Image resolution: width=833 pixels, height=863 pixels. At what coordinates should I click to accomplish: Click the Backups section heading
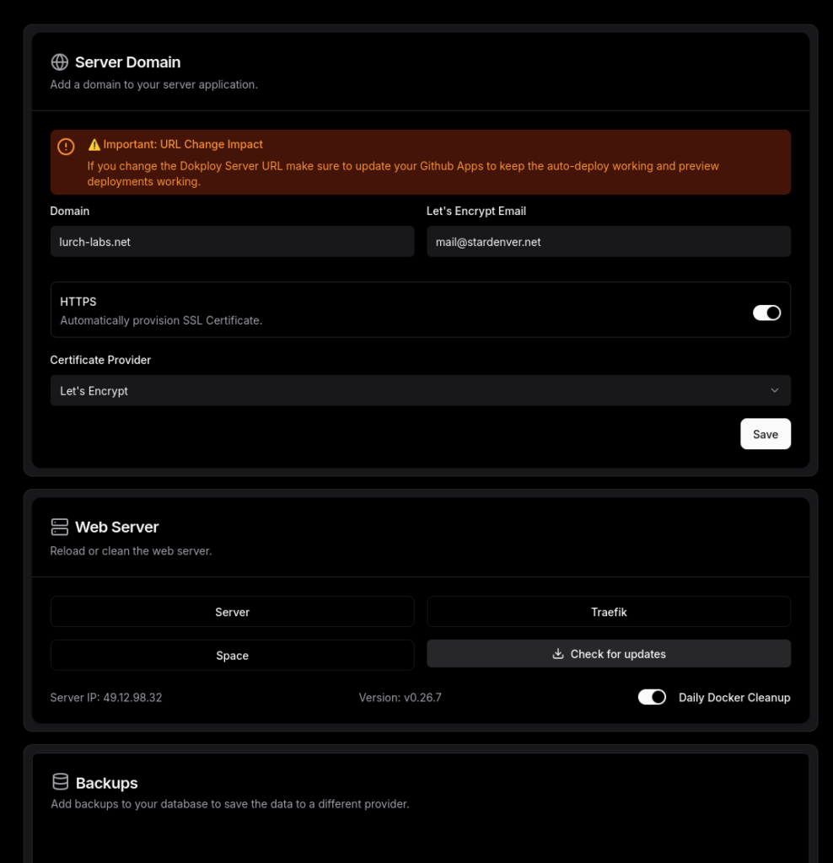point(106,784)
